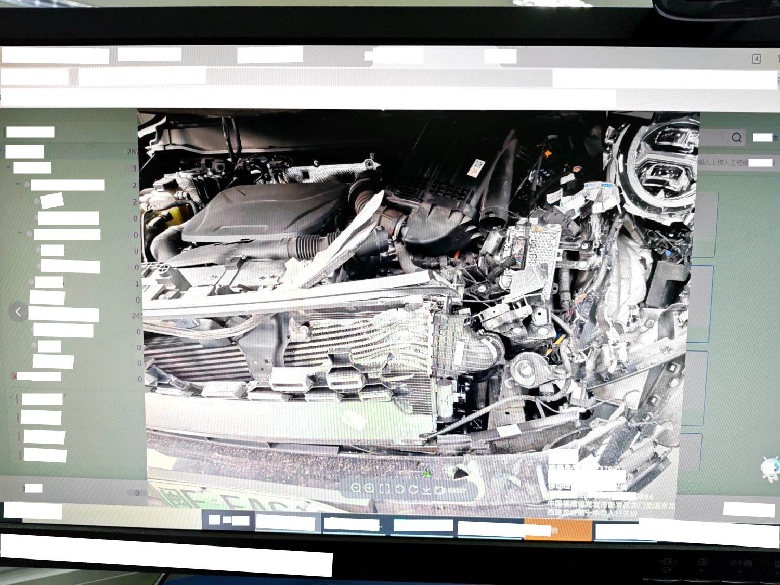Image resolution: width=780 pixels, height=585 pixels.
Task: Collapse the first tree node showing count 2
Action: tap(18, 184)
